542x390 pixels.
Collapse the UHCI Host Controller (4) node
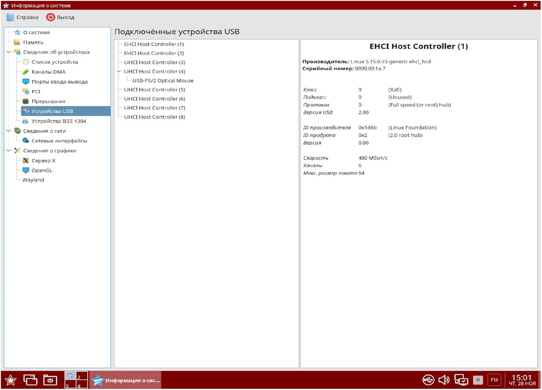coord(119,71)
